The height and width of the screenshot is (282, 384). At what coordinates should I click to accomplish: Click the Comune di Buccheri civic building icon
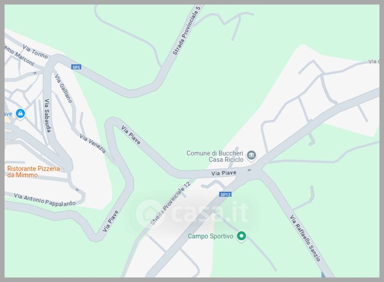[x=251, y=155]
